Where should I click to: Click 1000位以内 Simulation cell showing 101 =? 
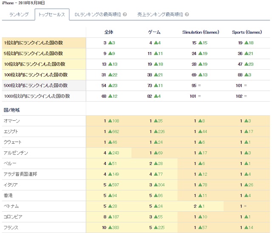[201, 96]
